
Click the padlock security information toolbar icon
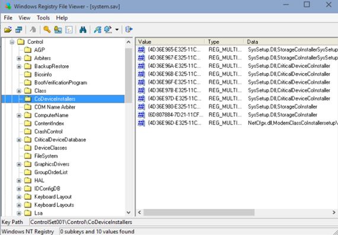tap(58, 29)
